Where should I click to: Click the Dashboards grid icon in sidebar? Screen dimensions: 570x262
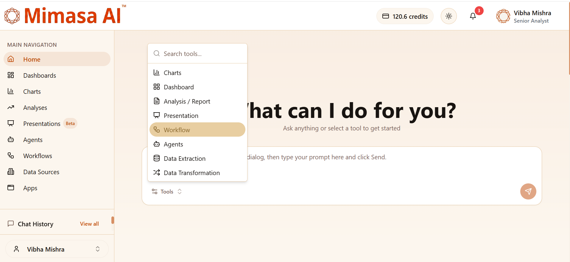tap(11, 75)
